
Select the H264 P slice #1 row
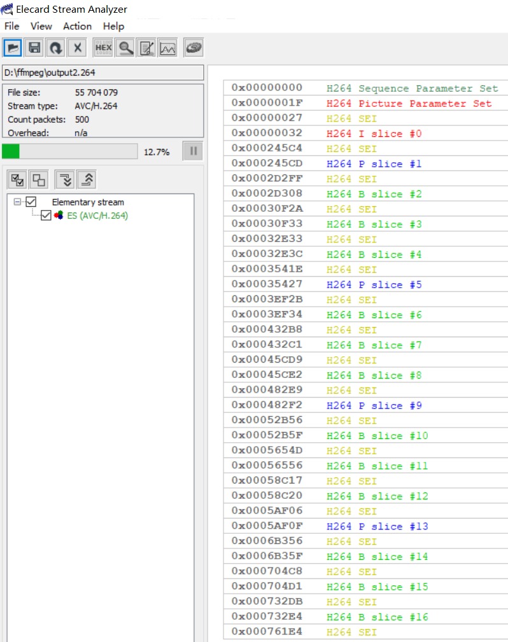pyautogui.click(x=365, y=164)
